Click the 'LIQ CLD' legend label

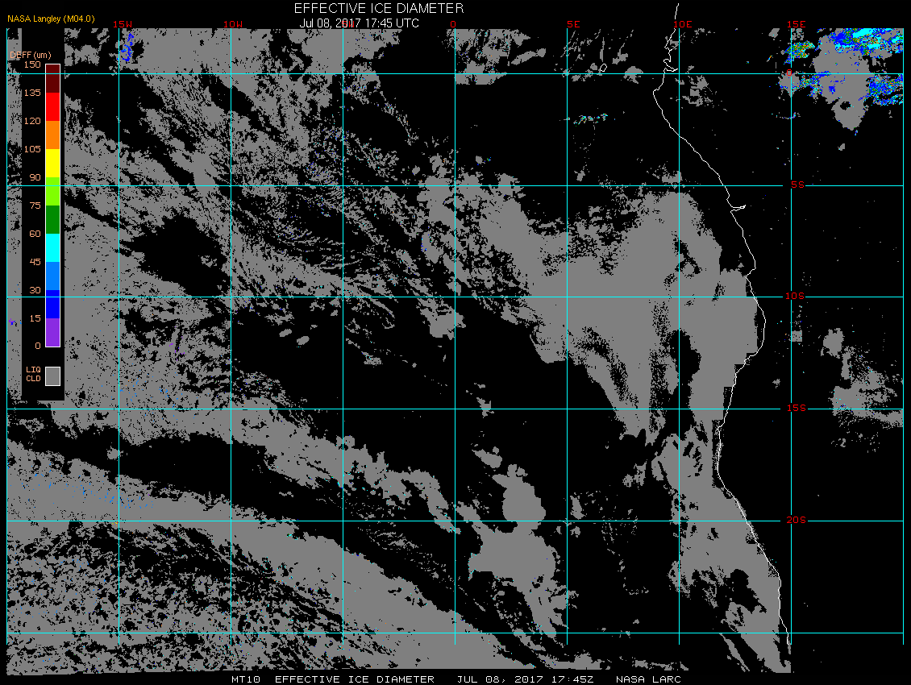tap(33, 374)
